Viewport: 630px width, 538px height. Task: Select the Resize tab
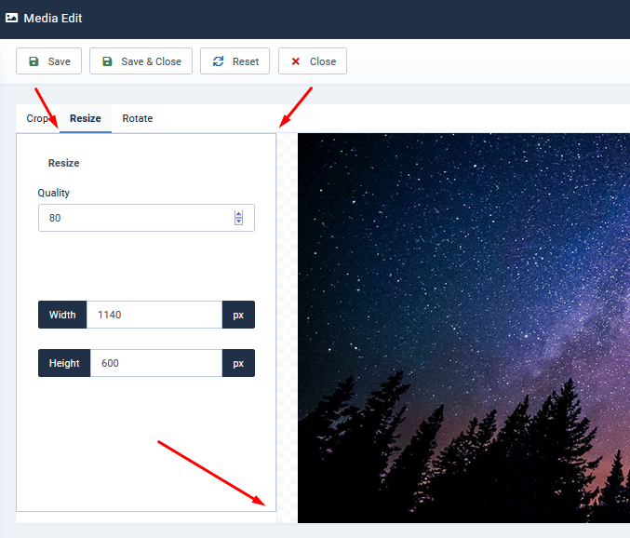pyautogui.click(x=86, y=118)
